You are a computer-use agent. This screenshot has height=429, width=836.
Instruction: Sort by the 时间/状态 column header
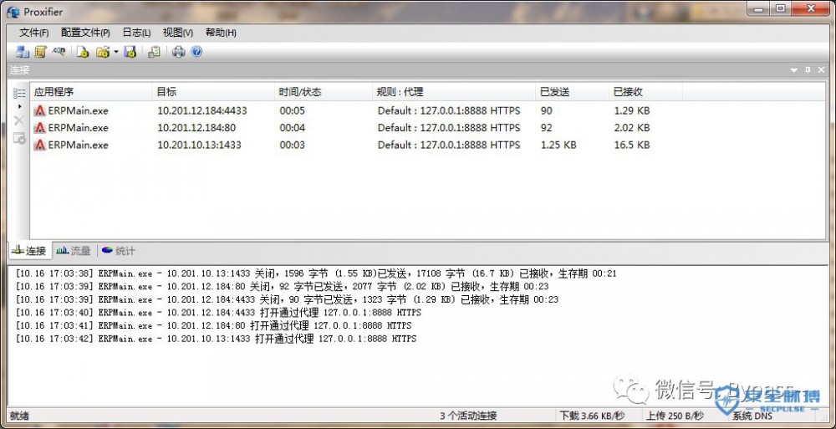click(324, 92)
